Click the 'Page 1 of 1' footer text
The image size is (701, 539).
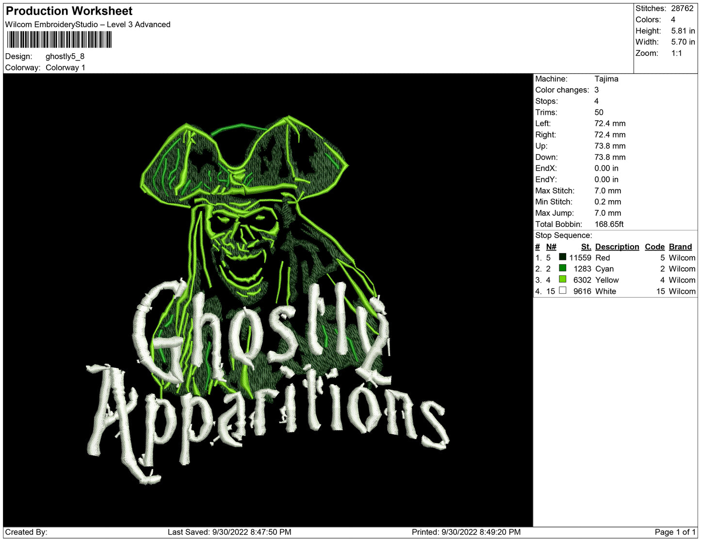(x=675, y=532)
